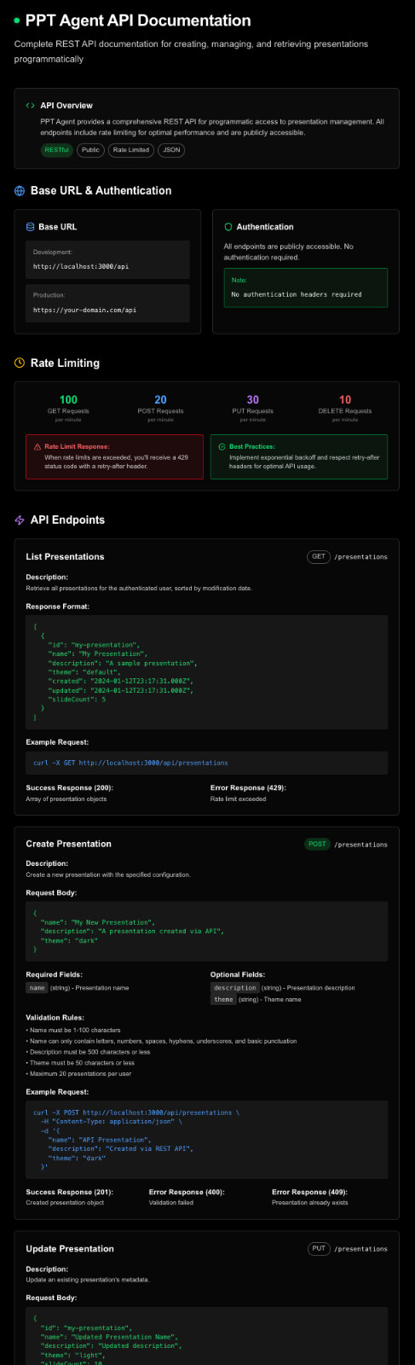Click the /presentations path beside PUT badge
This screenshot has height=1365, width=415.
coord(360,1249)
